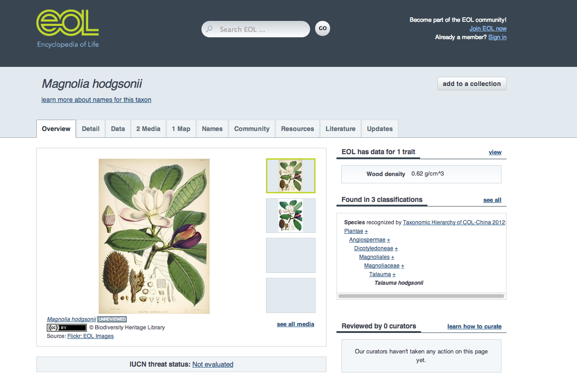Expand the Magnoliaceae family node
The width and height of the screenshot is (577, 388).
pyautogui.click(x=402, y=266)
